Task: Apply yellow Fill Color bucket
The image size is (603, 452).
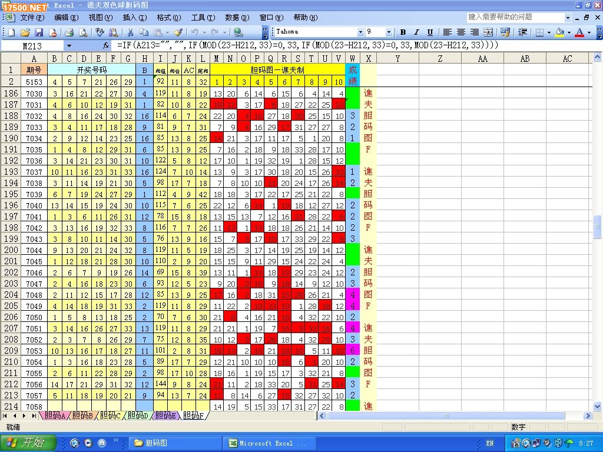Action: [559, 32]
